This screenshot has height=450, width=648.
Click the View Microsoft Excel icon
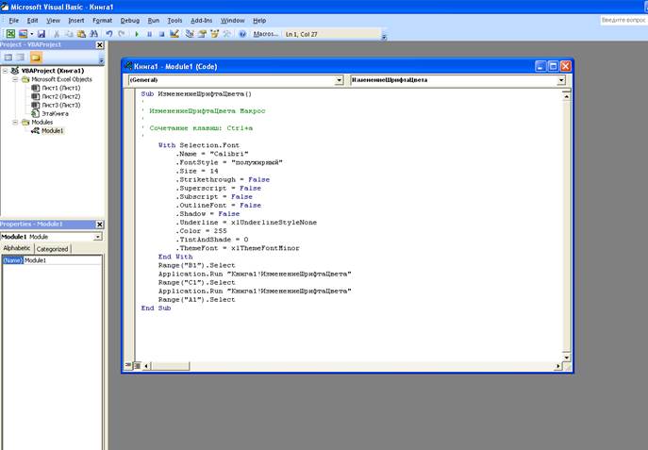(x=10, y=34)
